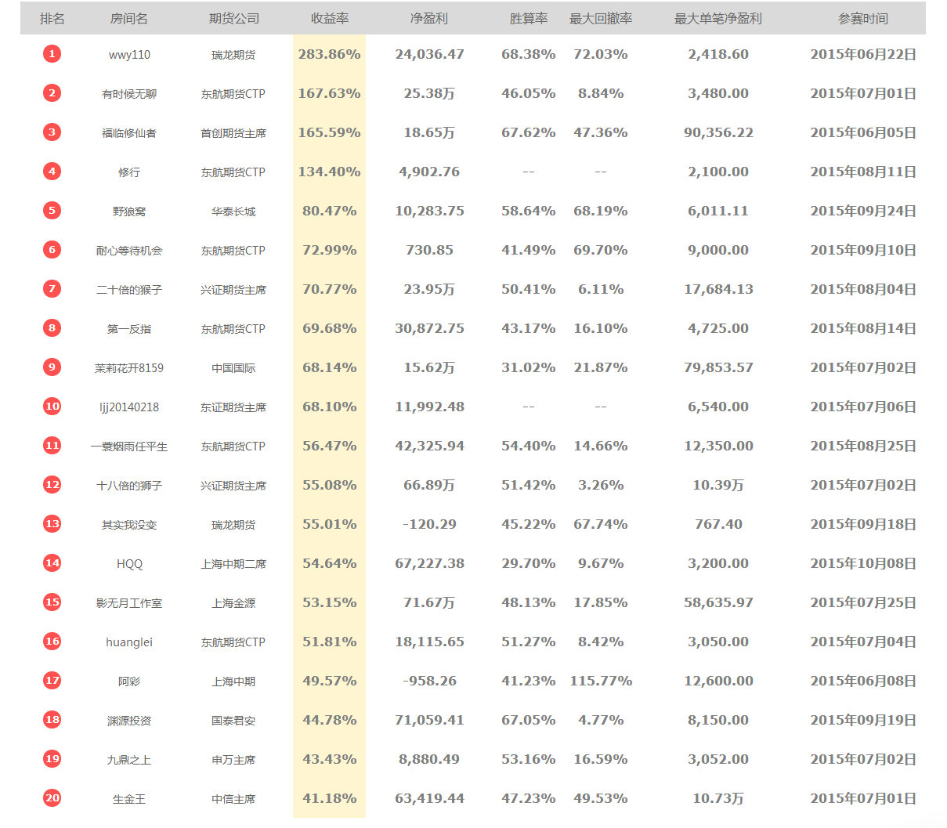Viewport: 947px width, 828px height.
Task: Click the 排名 column header
Action: pyautogui.click(x=52, y=18)
